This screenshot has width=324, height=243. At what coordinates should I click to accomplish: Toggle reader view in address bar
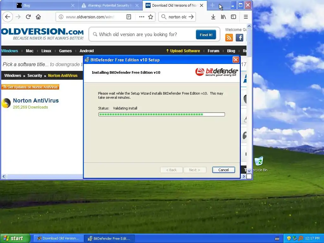pyautogui.click(x=129, y=17)
